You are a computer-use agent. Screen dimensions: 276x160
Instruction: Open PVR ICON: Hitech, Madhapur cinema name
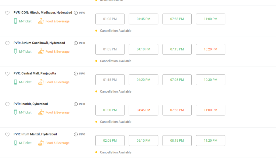[x=43, y=12]
